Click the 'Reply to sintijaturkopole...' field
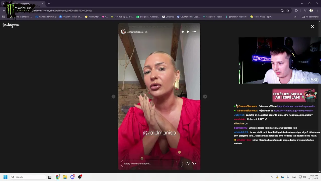 coord(152,164)
